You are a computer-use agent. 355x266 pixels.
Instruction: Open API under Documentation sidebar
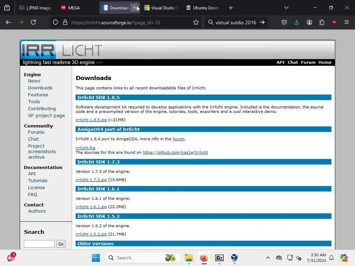point(32,174)
